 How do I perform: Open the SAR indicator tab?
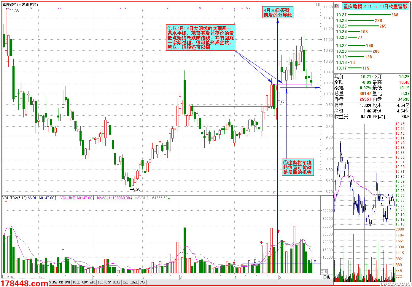(143, 282)
